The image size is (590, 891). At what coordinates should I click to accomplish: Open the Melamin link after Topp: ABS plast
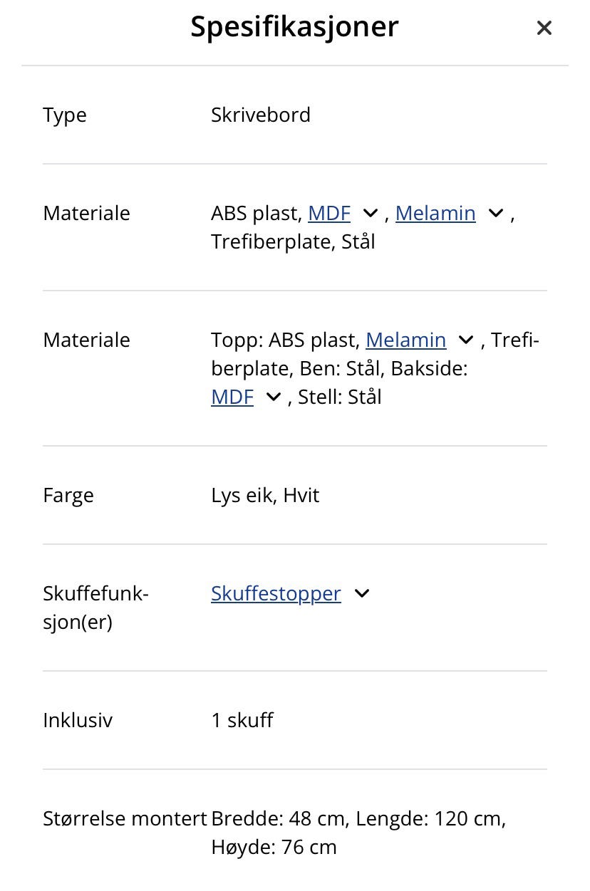click(405, 340)
